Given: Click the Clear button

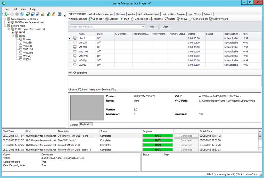Looking at the screenshot, I should [x=165, y=26].
